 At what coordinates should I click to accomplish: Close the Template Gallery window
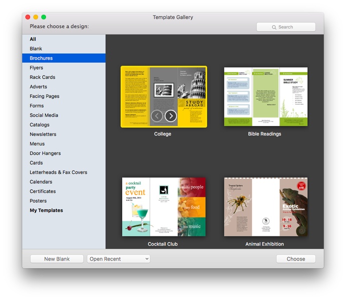28,17
